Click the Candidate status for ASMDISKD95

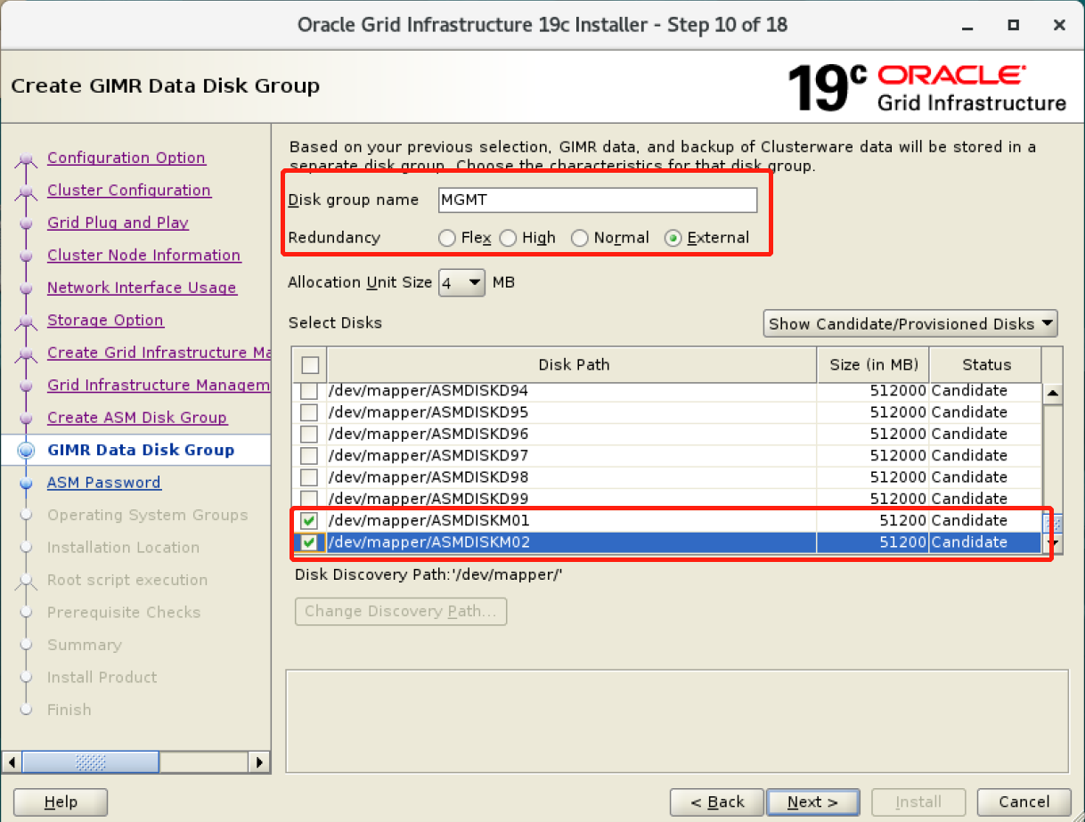point(969,412)
